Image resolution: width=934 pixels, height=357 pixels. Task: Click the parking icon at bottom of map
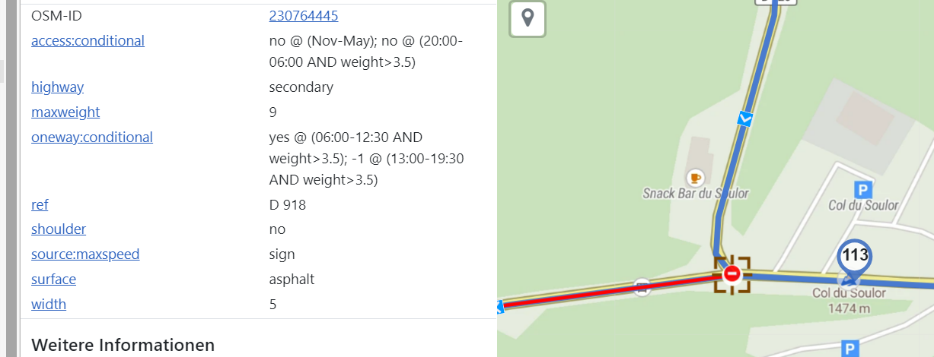pos(850,349)
